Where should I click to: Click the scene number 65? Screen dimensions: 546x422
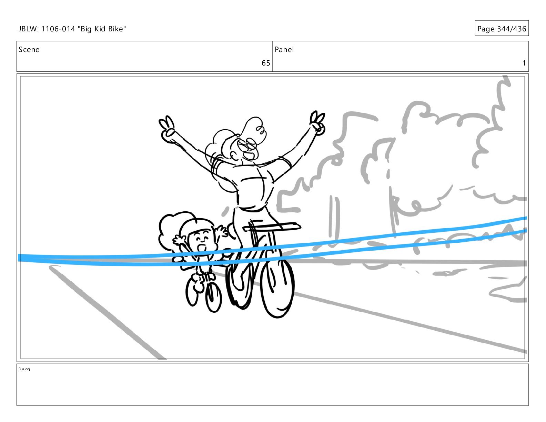[266, 63]
